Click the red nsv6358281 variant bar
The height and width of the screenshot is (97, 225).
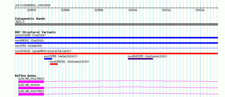click(x=54, y=64)
